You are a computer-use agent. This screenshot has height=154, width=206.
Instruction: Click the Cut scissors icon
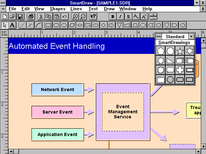[x=41, y=16]
